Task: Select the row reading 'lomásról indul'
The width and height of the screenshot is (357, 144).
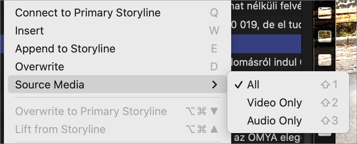Action: pyautogui.click(x=267, y=62)
